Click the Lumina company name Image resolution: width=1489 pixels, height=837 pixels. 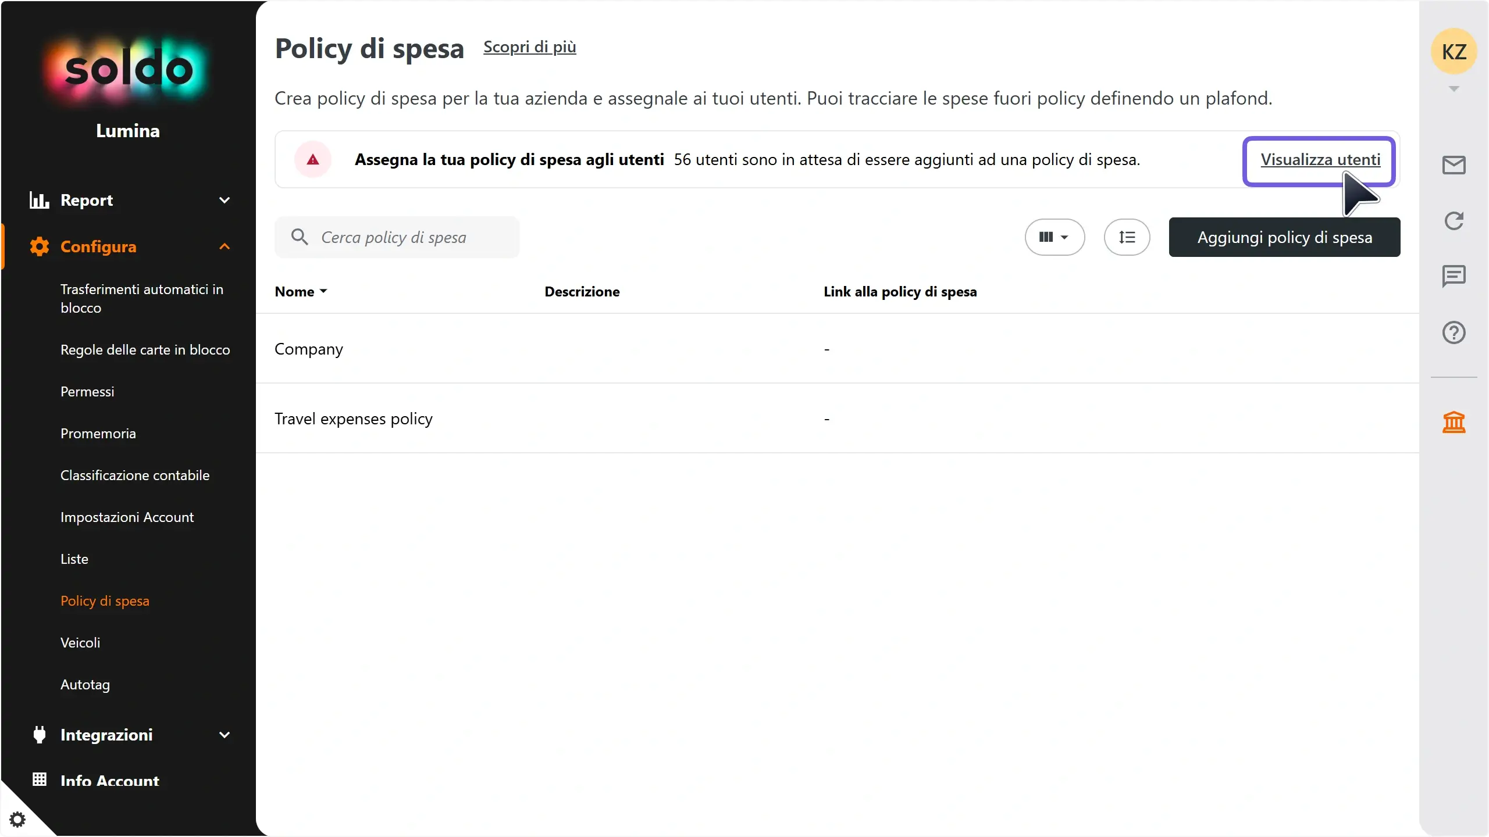(128, 130)
